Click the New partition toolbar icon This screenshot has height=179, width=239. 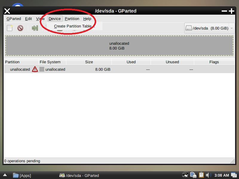[10, 28]
